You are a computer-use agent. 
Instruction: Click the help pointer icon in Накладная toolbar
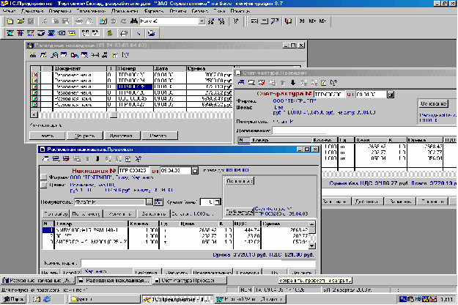(x=138, y=159)
